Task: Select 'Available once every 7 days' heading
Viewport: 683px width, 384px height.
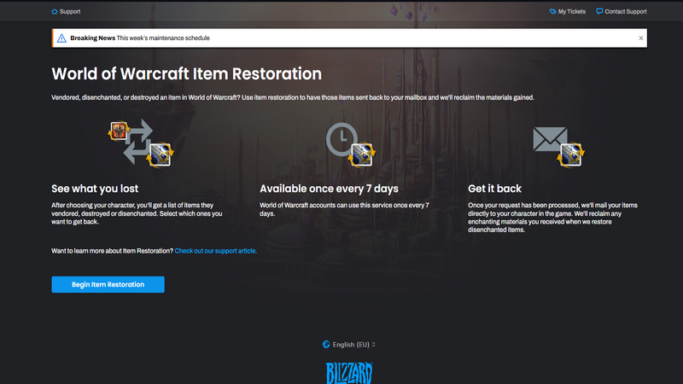Action: click(x=329, y=189)
